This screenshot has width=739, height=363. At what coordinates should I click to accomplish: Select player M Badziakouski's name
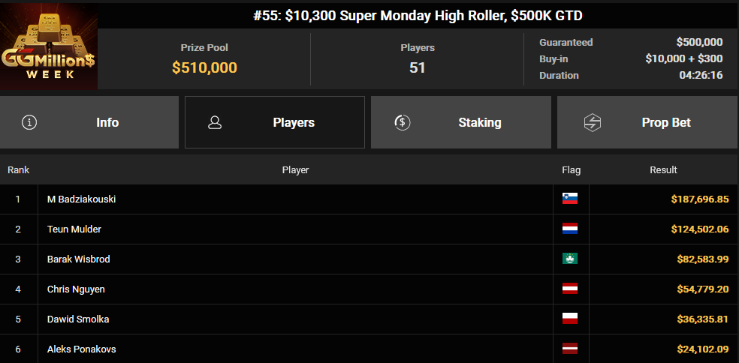coord(81,199)
